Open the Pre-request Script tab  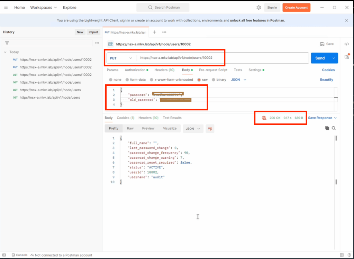(213, 70)
